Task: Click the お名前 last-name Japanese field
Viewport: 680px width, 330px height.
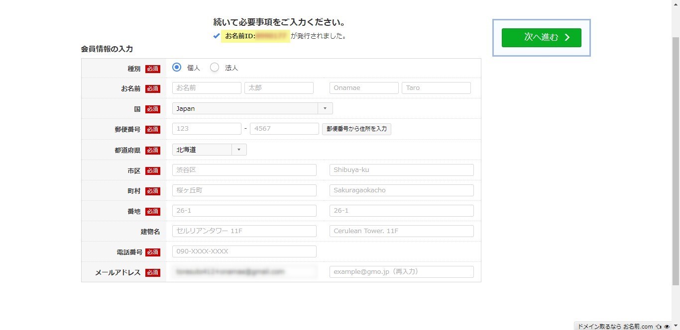Action: coord(207,88)
